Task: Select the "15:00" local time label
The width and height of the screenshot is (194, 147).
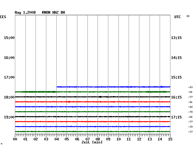Action: click(x=9, y=38)
